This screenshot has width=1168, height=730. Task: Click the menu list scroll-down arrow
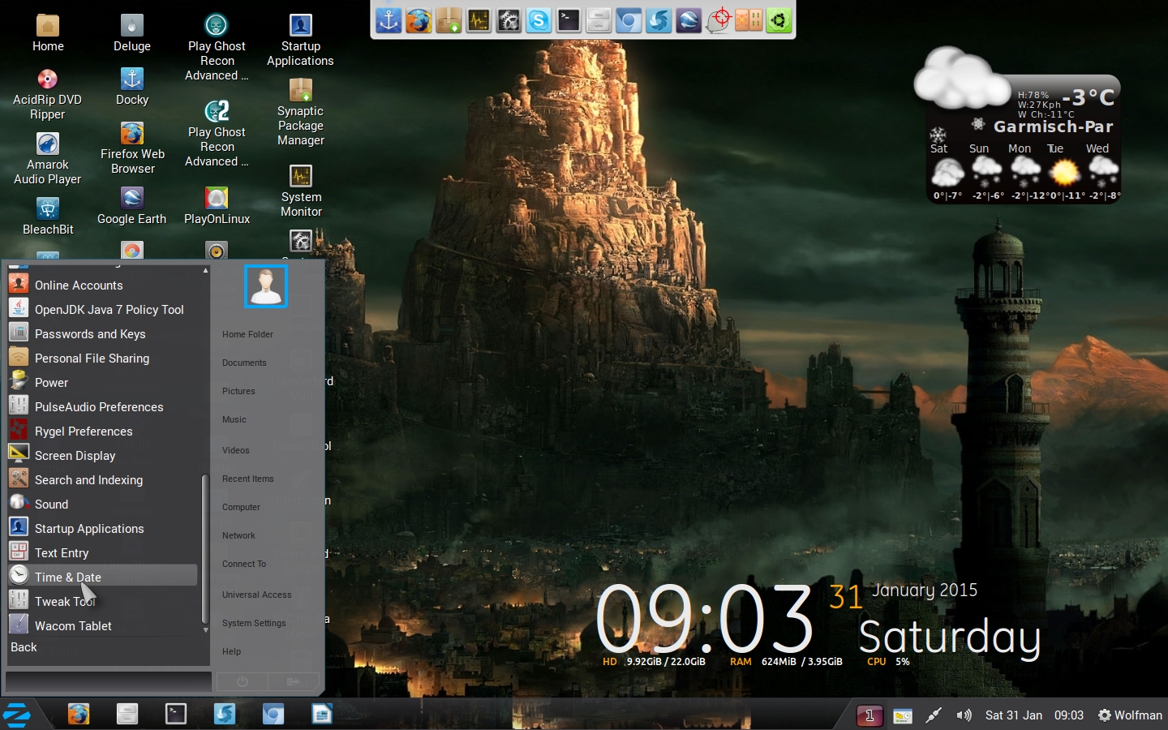coord(205,629)
